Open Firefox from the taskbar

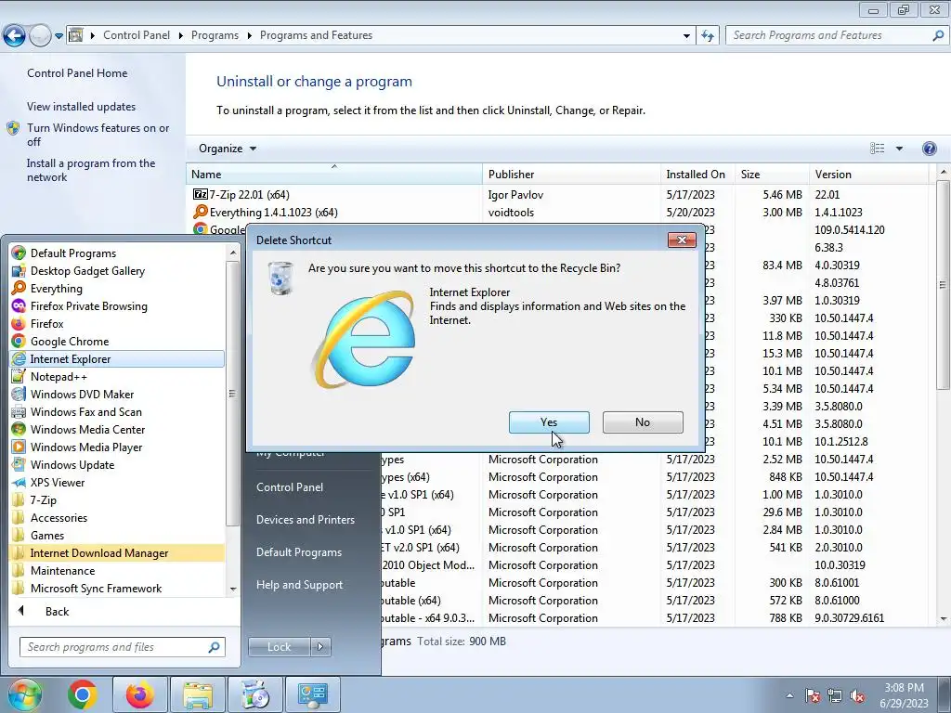tap(139, 694)
